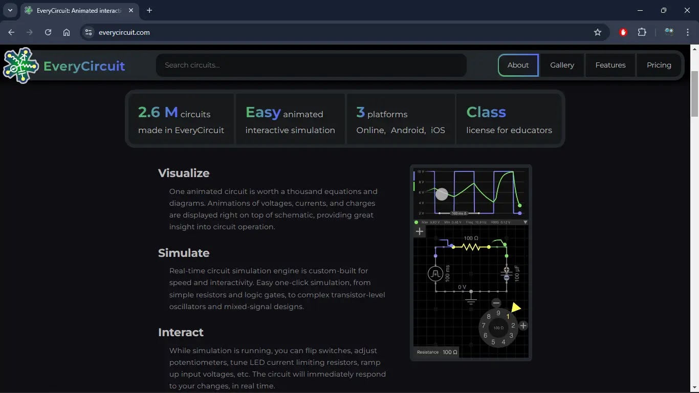Screen dimensions: 699x393
Task: Go to the Pricing page
Action: click(659, 65)
